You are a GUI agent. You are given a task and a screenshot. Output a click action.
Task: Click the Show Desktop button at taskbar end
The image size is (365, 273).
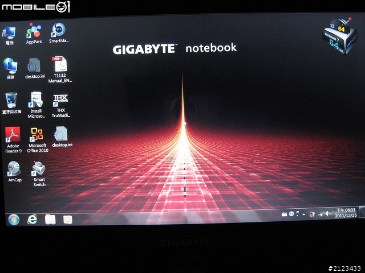coord(362,212)
